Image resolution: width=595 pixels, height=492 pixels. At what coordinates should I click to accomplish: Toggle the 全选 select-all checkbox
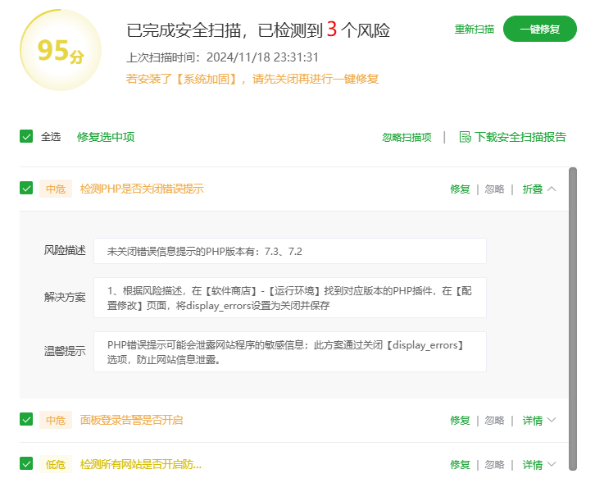[x=26, y=137]
